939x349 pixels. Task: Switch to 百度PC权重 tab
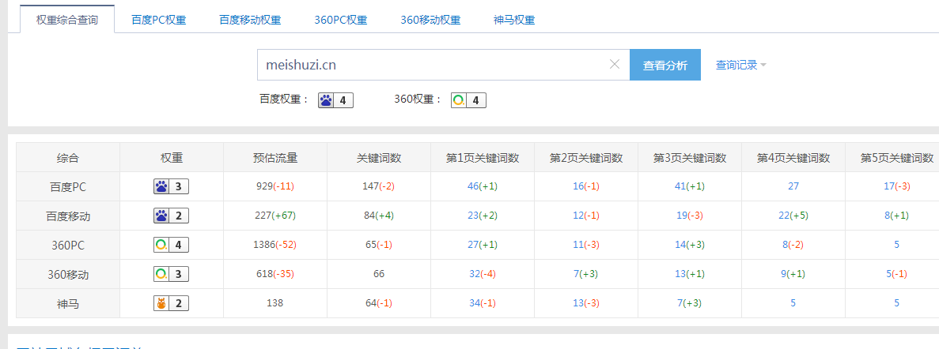tap(159, 20)
